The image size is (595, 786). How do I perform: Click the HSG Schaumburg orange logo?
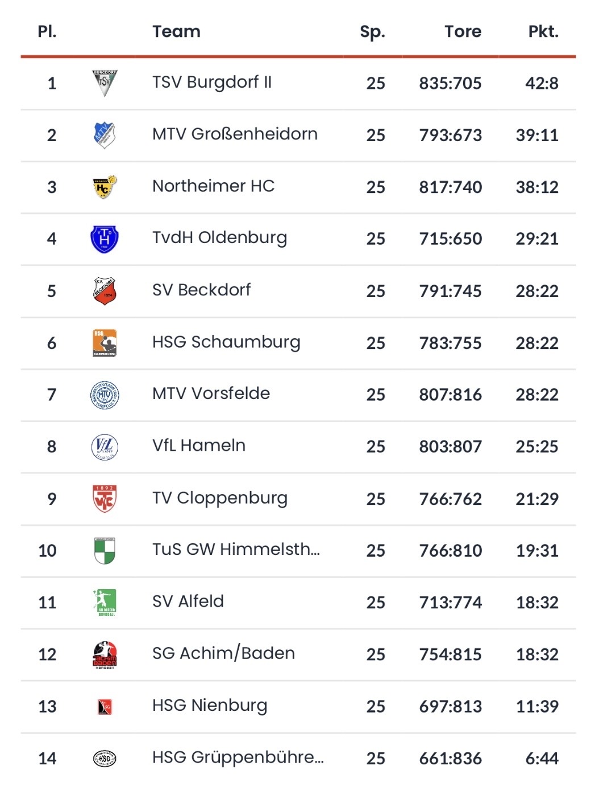[105, 343]
